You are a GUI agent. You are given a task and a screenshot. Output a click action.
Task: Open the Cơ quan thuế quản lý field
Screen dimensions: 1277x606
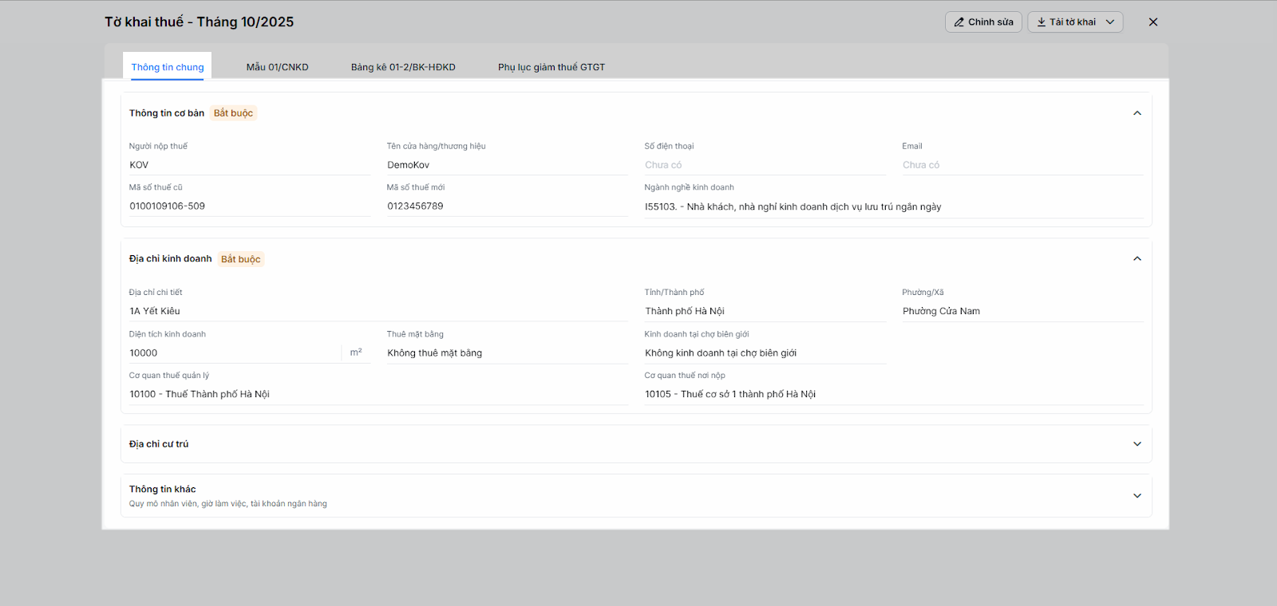point(378,394)
